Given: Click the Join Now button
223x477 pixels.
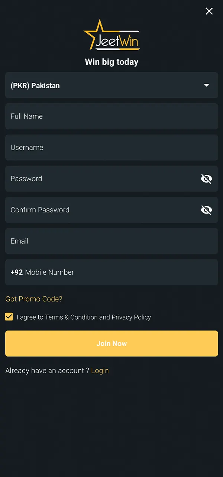Looking at the screenshot, I should point(111,343).
